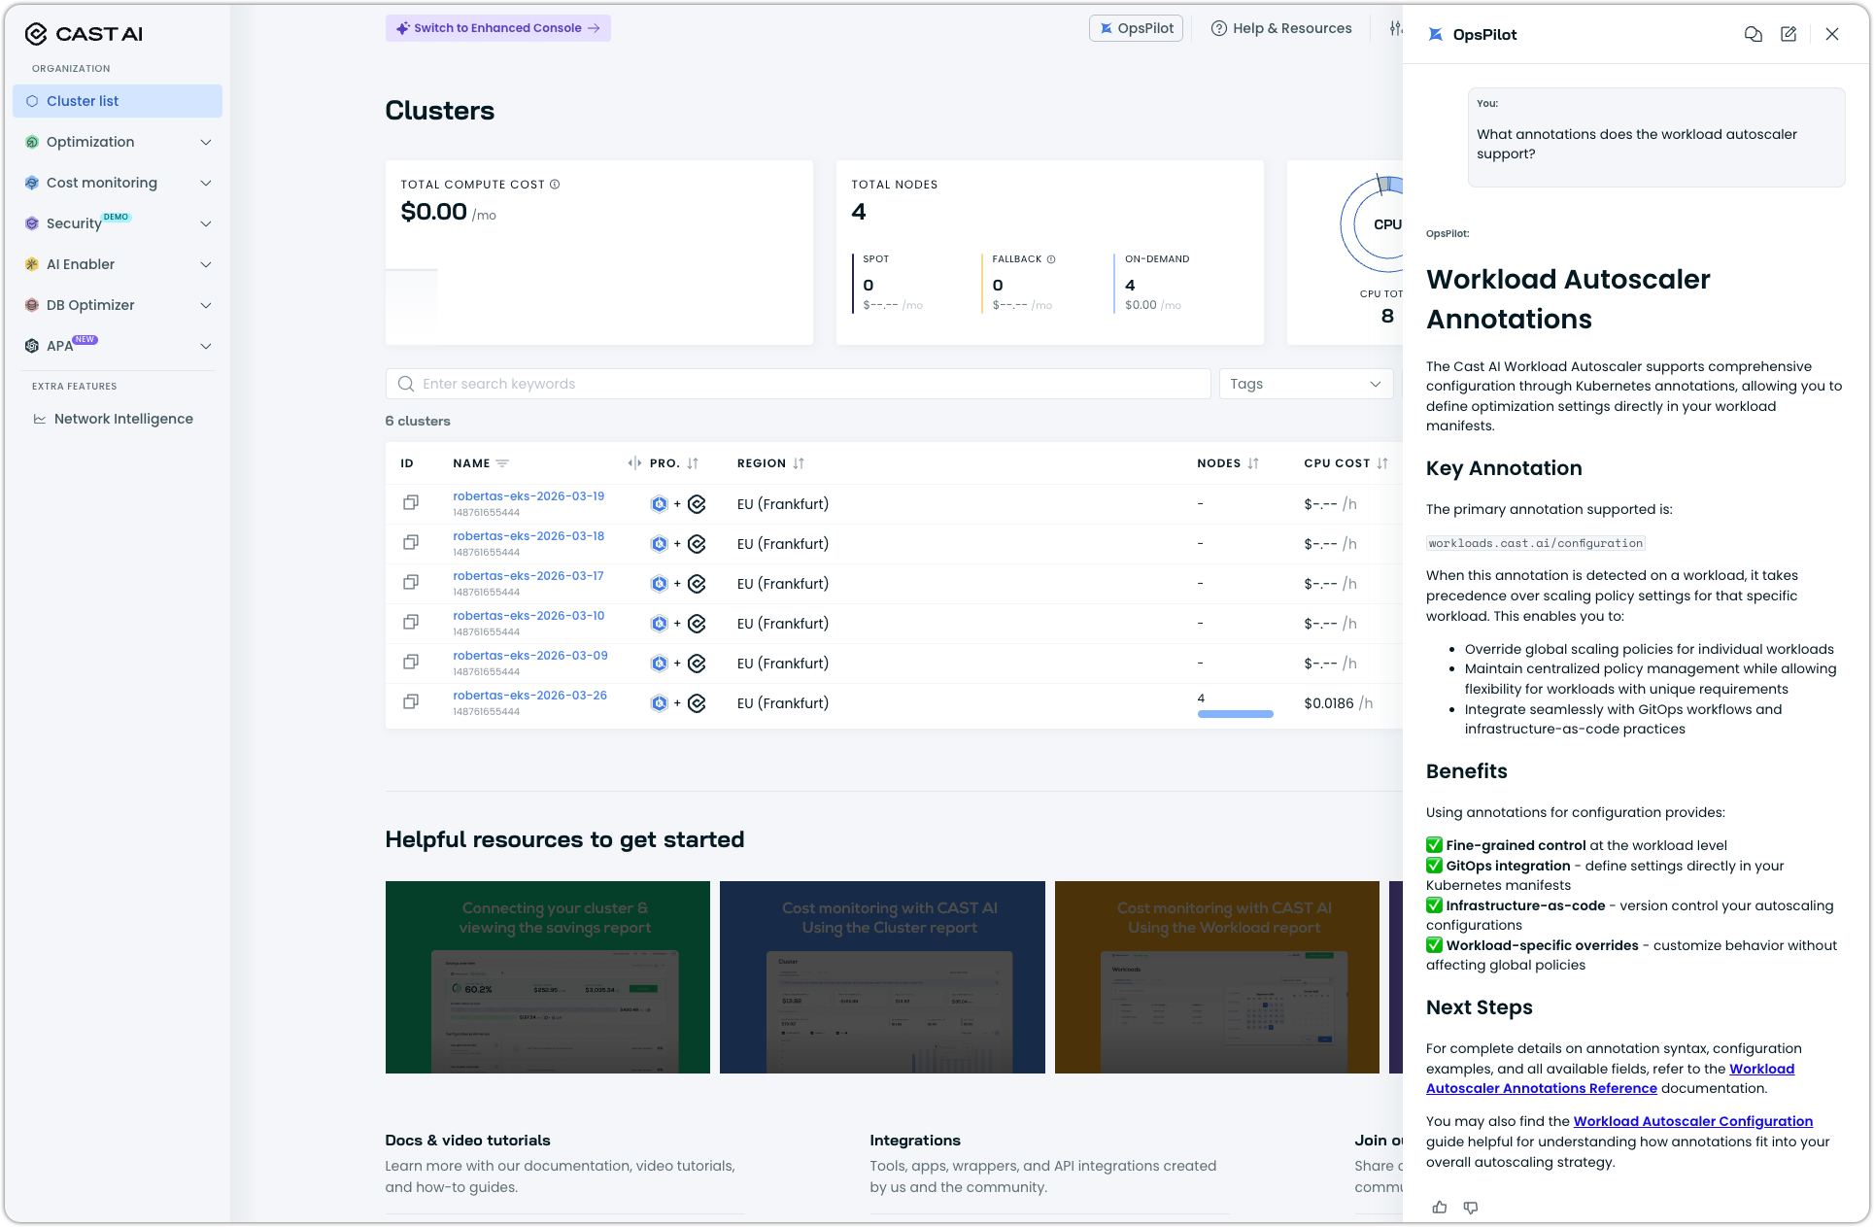The width and height of the screenshot is (1874, 1227).
Task: Open Network Intelligence in sidebar
Action: click(123, 419)
